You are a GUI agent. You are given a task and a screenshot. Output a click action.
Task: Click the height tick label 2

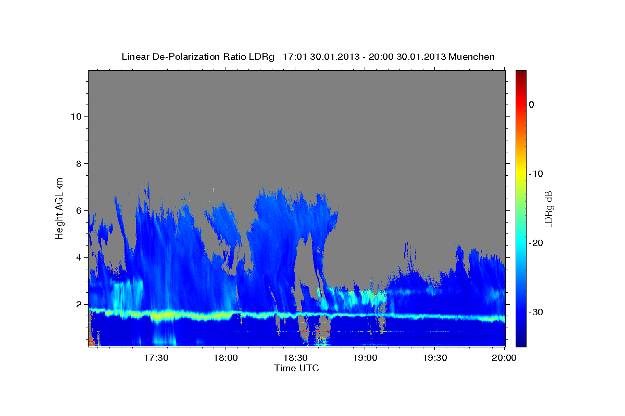point(78,304)
